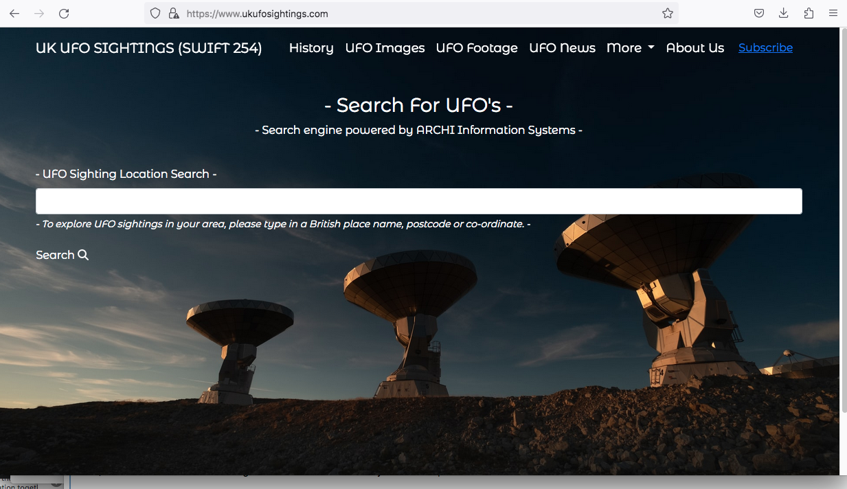The height and width of the screenshot is (489, 847).
Task: Open the browser hamburger menu
Action: 833,14
